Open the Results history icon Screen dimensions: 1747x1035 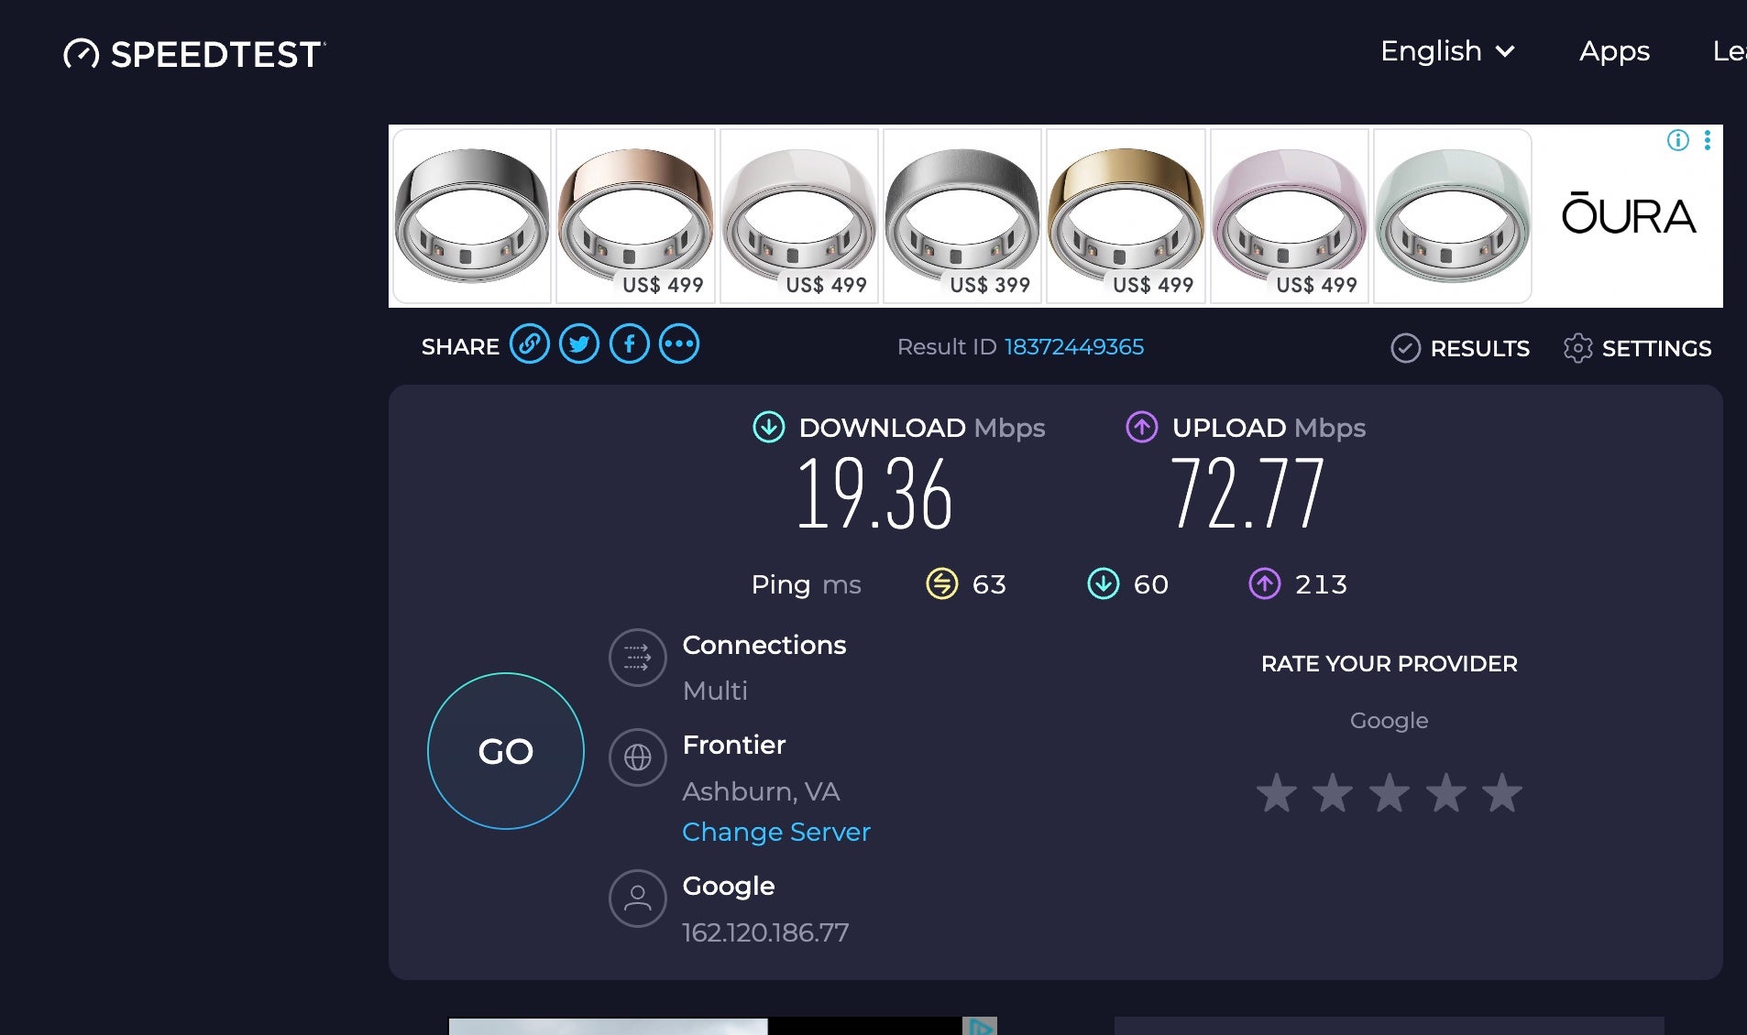coord(1405,348)
